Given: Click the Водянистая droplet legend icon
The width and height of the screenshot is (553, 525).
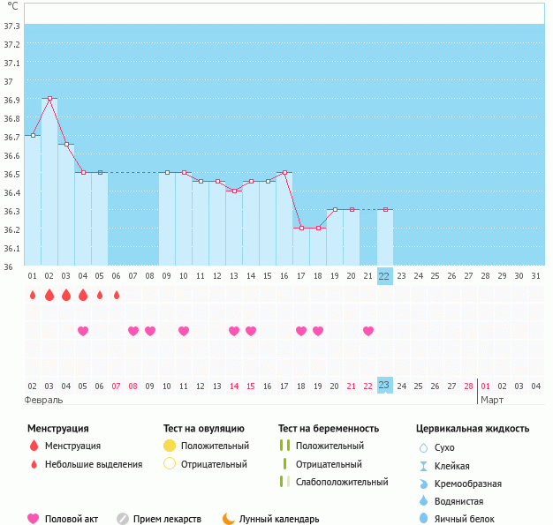Looking at the screenshot, I should point(423,501).
